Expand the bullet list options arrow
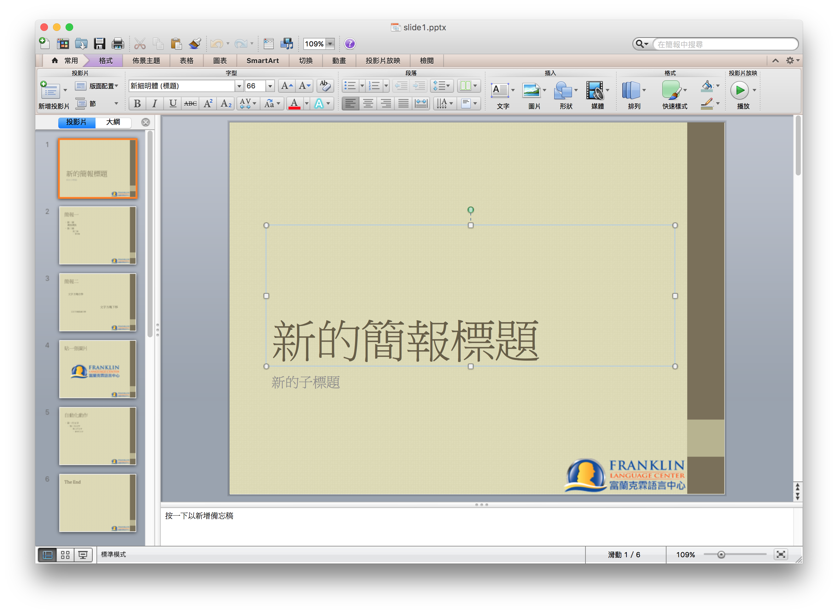Viewport: 838px width, 614px height. tap(362, 86)
